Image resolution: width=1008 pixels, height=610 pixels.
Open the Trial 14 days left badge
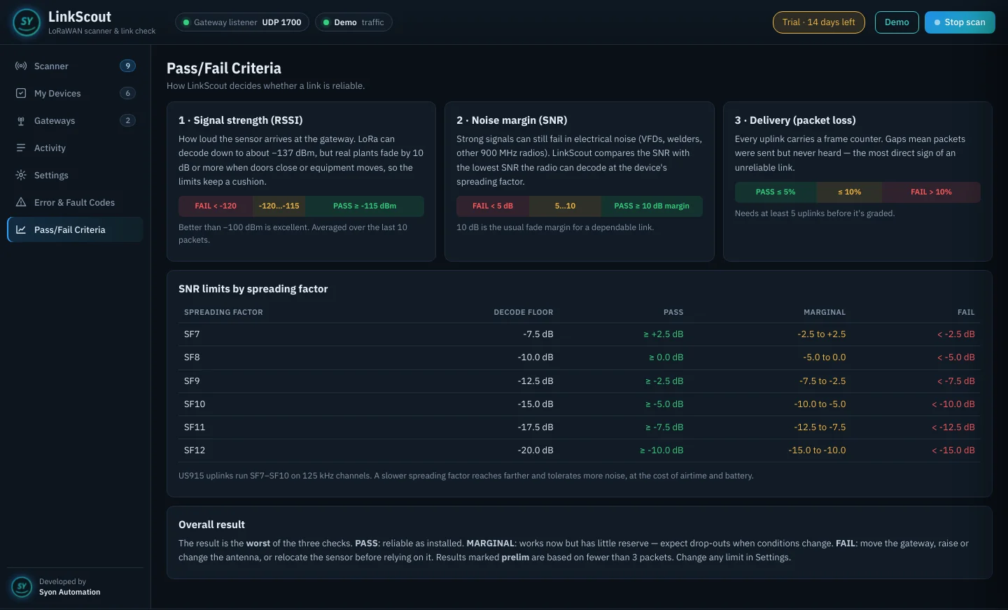point(819,22)
